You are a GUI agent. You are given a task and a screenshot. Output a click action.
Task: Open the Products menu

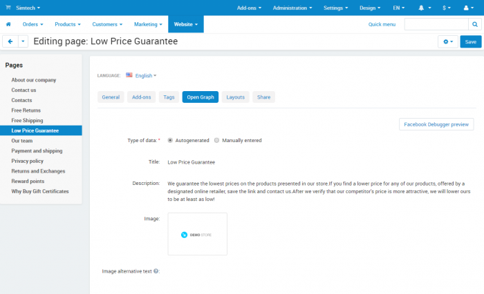coord(68,24)
